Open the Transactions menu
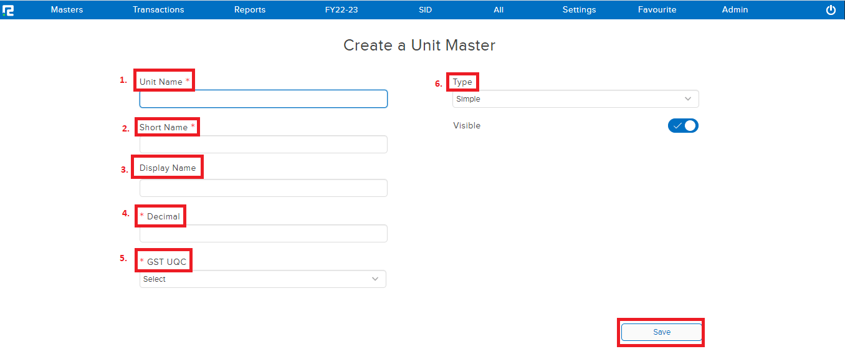This screenshot has width=845, height=359. point(158,10)
